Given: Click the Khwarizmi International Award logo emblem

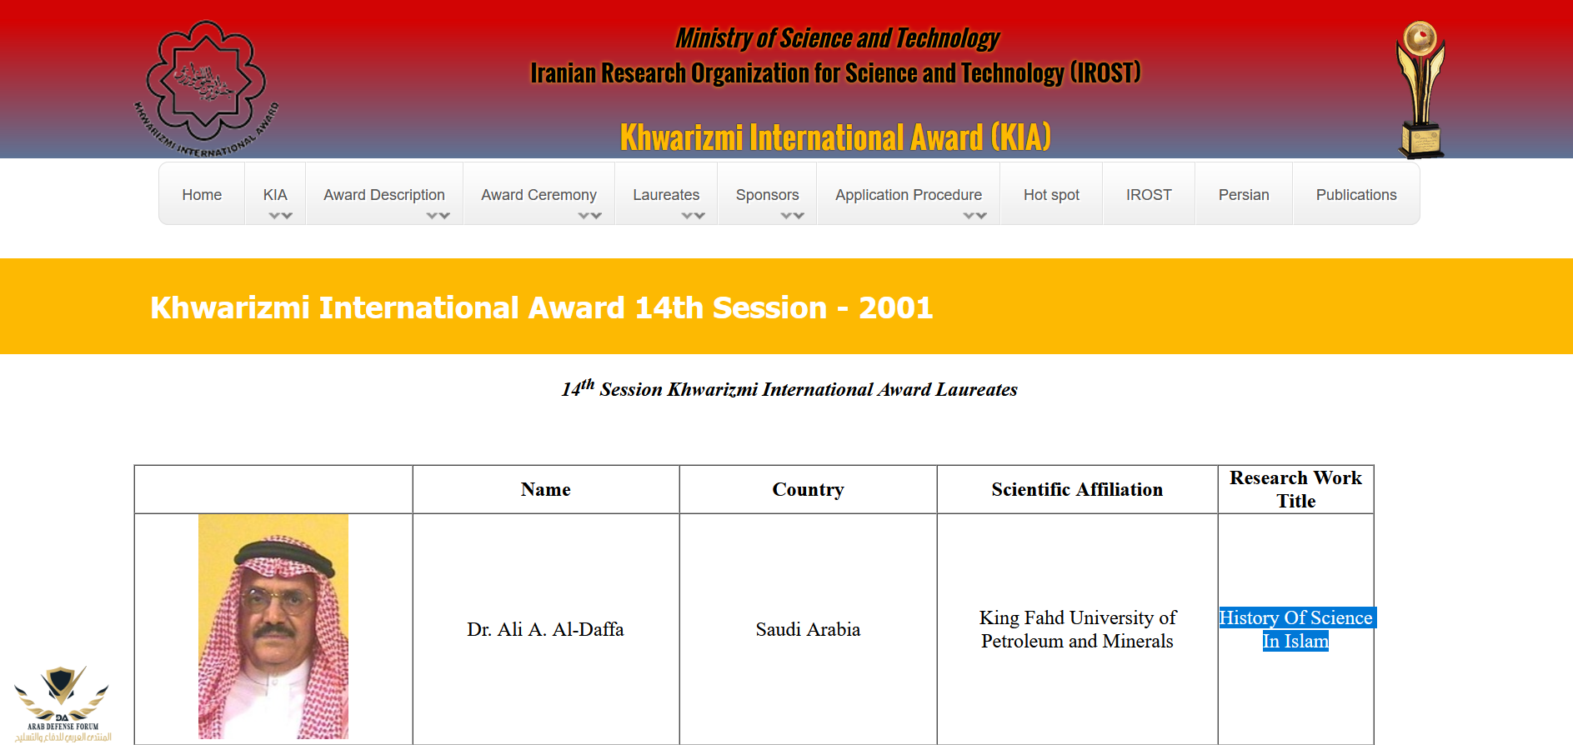Looking at the screenshot, I should 206,88.
